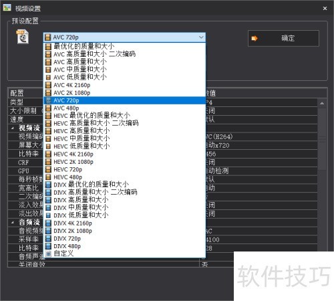Click the GPU row label
Image resolution: width=334 pixels, height=301 pixels.
(x=23, y=171)
